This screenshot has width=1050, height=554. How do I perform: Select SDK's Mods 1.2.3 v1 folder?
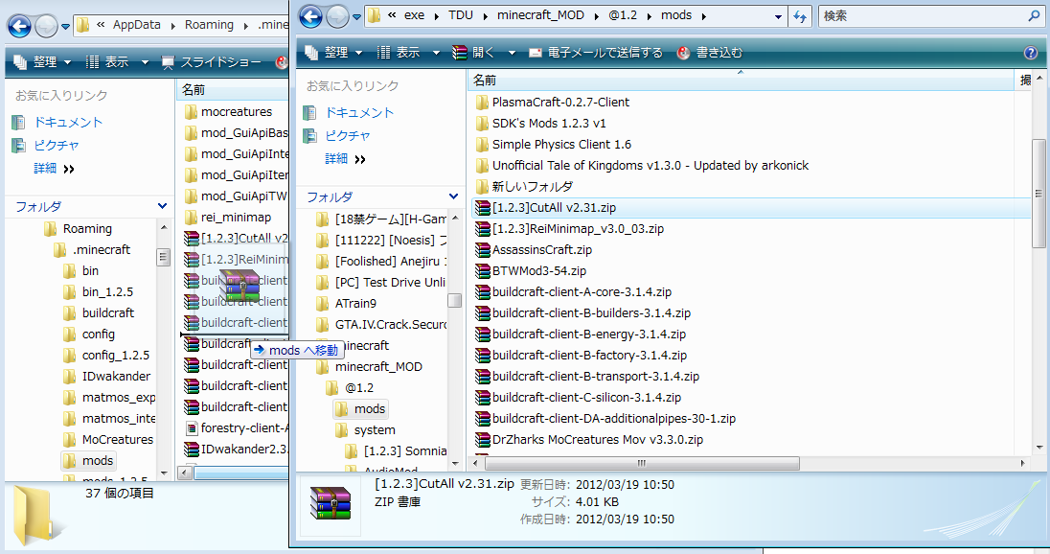[x=540, y=124]
